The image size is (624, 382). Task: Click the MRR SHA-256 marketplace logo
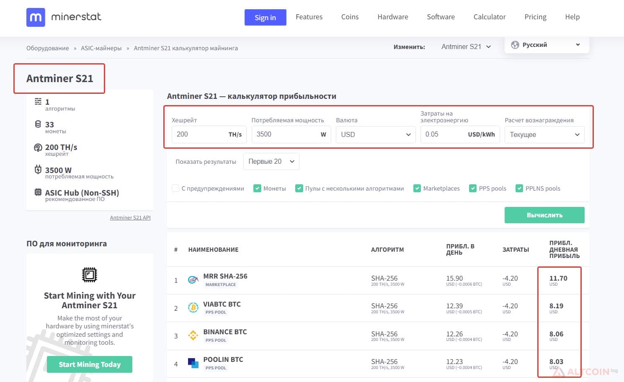click(193, 280)
